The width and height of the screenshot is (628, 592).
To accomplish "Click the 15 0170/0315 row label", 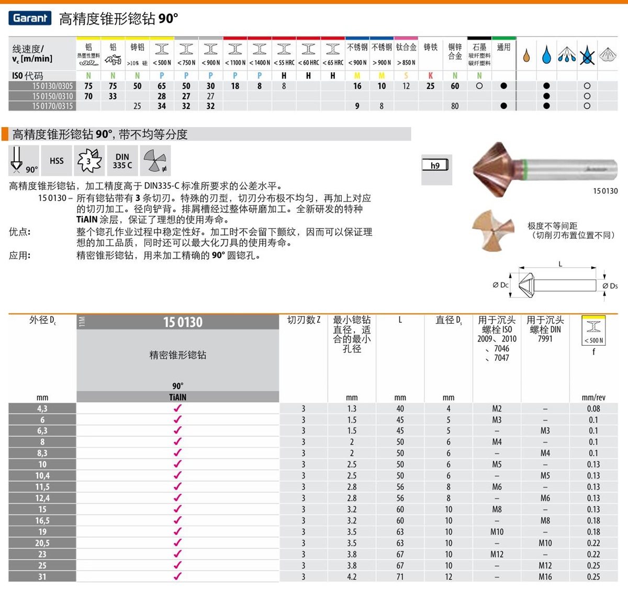I will (x=42, y=106).
